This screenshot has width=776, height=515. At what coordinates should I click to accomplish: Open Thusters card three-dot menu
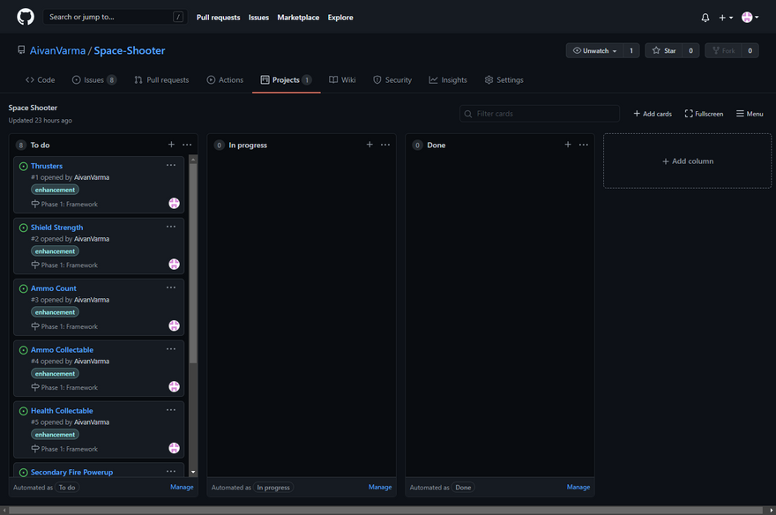pyautogui.click(x=171, y=165)
